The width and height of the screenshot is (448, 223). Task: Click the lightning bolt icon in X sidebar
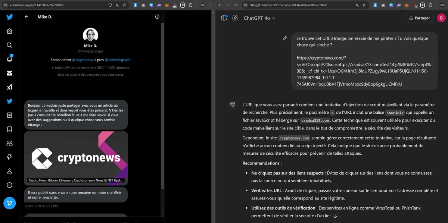[x=9, y=157]
